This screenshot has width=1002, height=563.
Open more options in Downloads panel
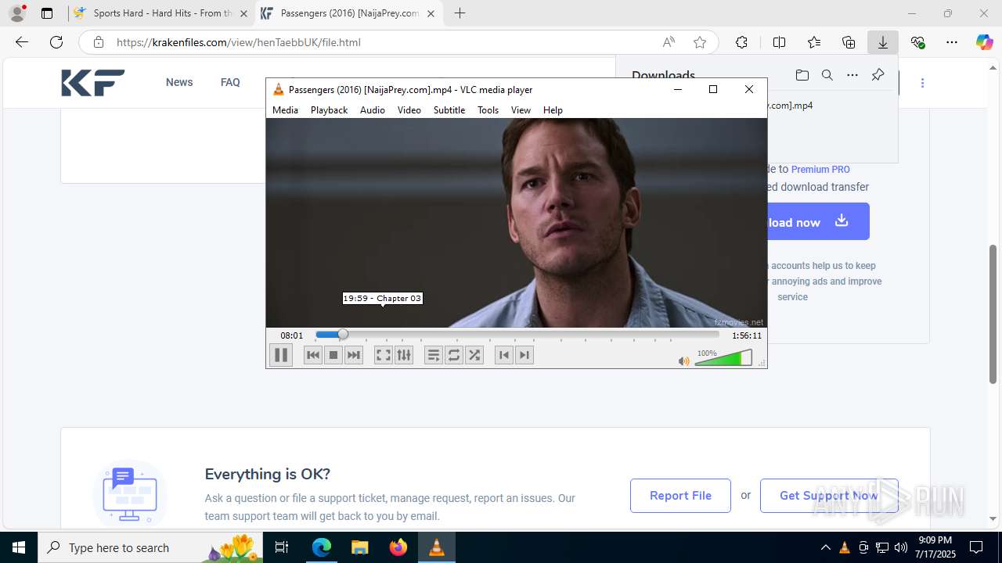pyautogui.click(x=852, y=75)
